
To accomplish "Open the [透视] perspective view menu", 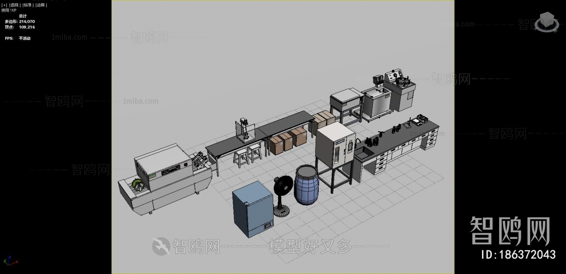I will [x=14, y=5].
